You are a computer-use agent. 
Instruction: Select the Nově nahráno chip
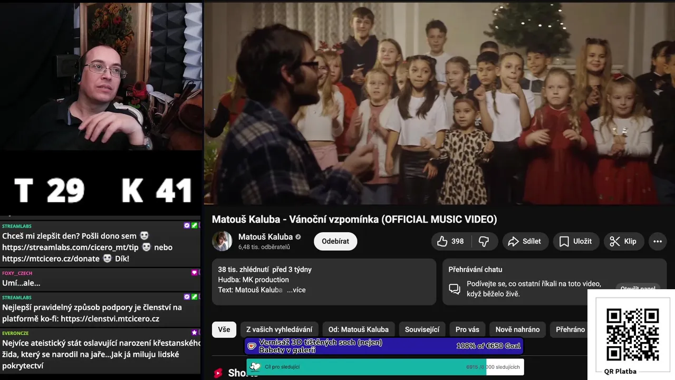[517, 329]
